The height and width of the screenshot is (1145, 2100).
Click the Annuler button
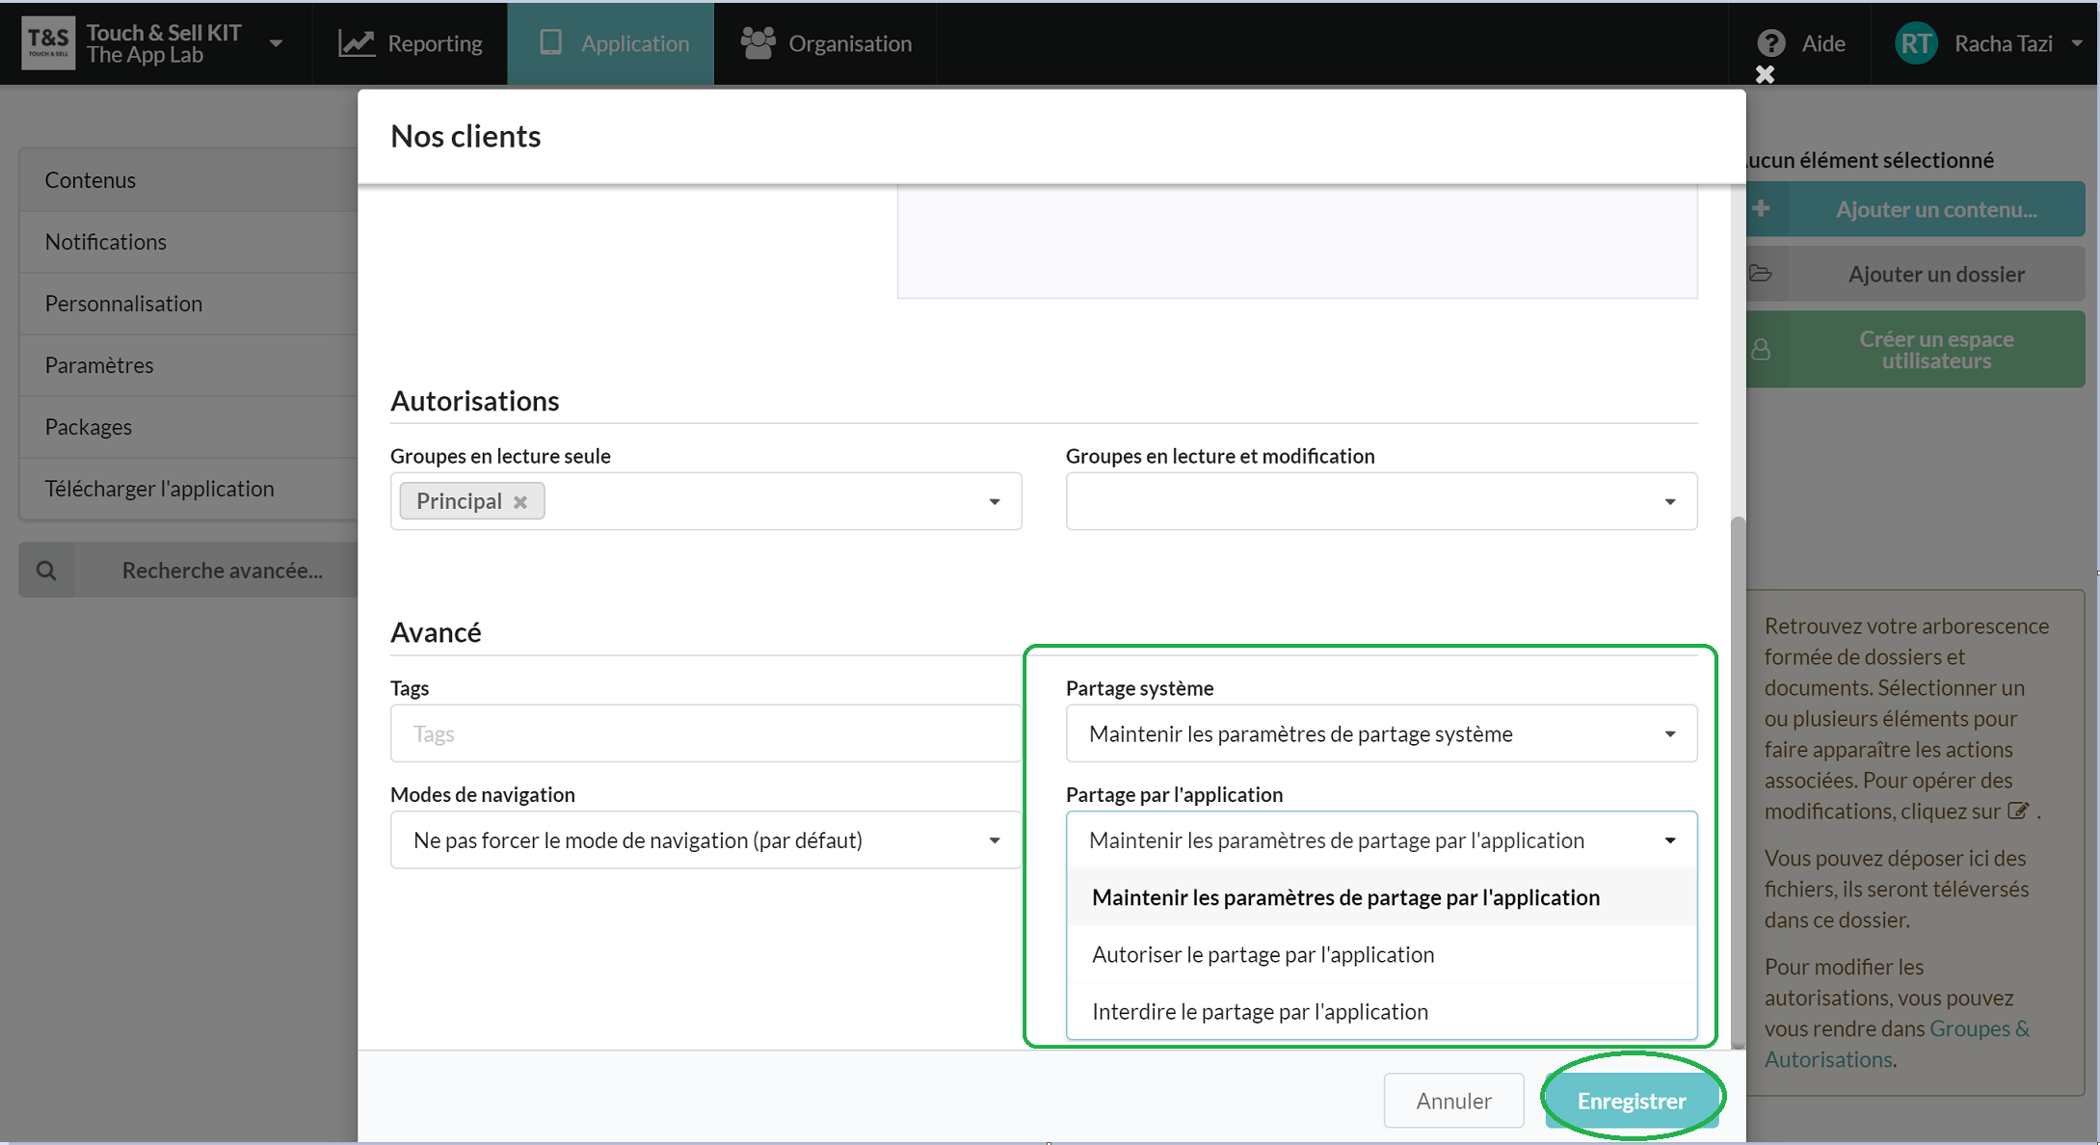(1453, 1101)
